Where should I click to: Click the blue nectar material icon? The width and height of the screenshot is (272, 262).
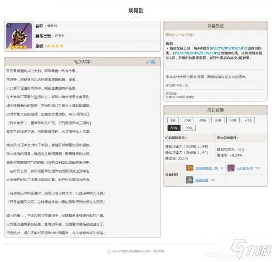point(189,180)
